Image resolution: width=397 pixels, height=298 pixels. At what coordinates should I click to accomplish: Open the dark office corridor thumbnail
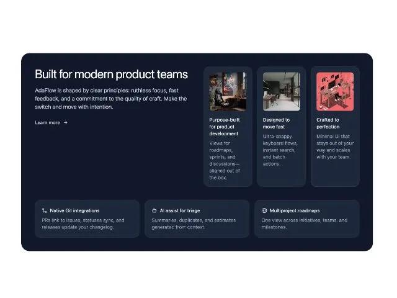tap(281, 91)
